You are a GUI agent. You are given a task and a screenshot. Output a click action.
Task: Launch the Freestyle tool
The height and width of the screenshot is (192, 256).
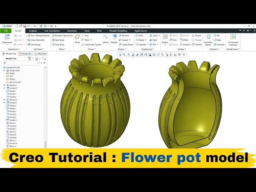(x=219, y=44)
